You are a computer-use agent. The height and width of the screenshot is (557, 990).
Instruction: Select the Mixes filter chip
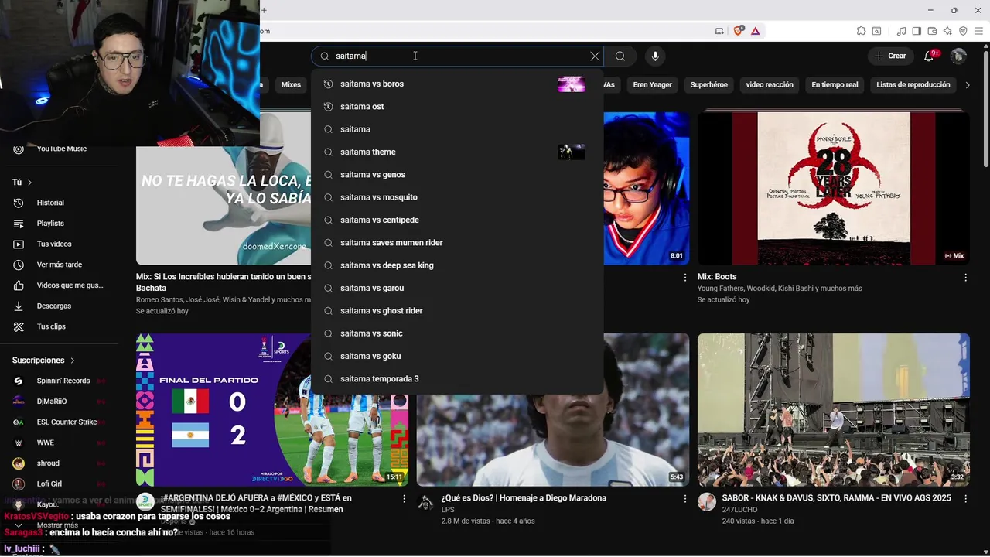point(291,84)
